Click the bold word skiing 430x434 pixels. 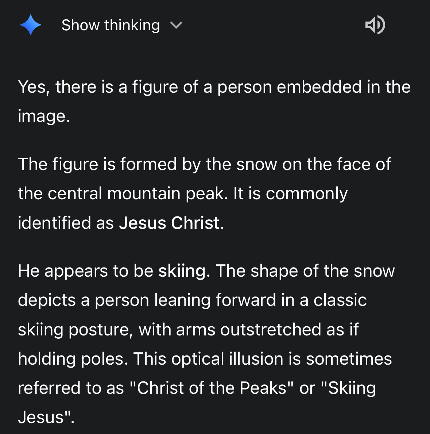(182, 271)
